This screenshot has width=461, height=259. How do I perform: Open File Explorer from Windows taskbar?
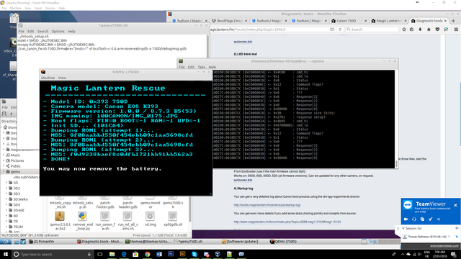(112, 254)
